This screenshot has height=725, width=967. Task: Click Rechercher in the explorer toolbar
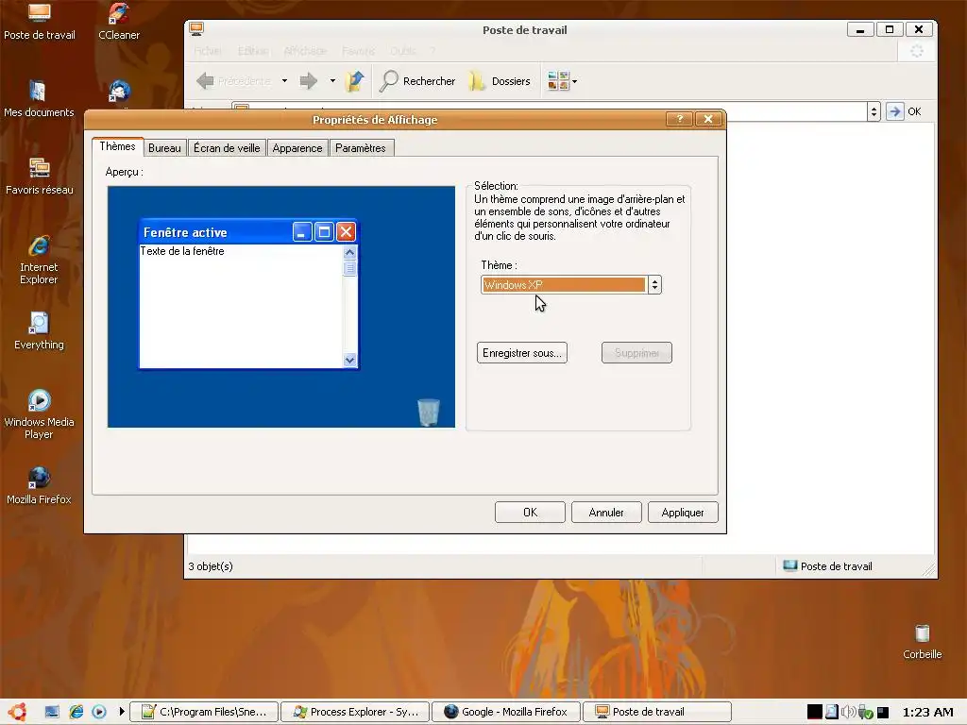417,81
